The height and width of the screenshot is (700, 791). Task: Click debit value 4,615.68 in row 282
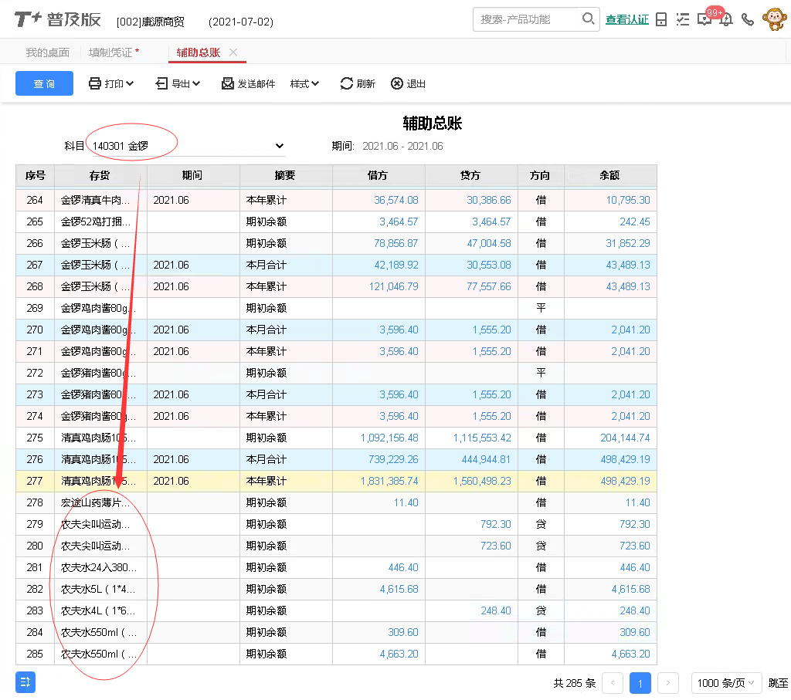pyautogui.click(x=399, y=590)
